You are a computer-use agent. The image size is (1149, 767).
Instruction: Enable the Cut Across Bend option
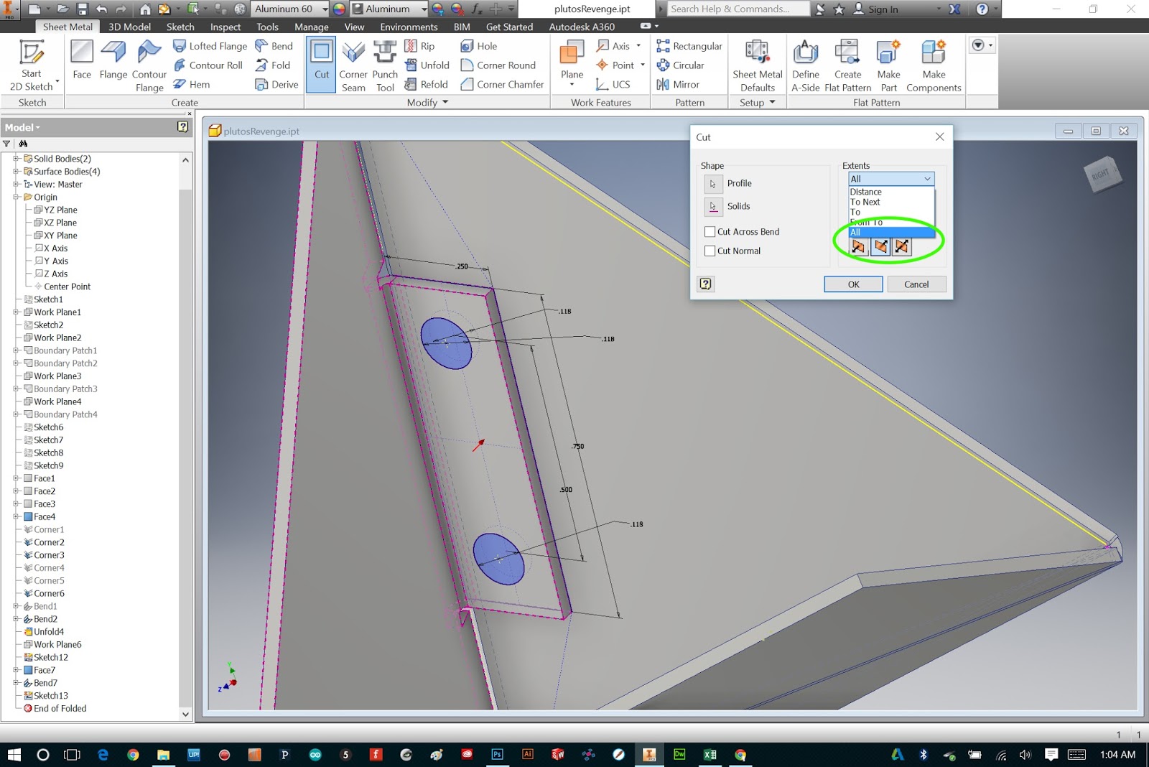pyautogui.click(x=710, y=231)
